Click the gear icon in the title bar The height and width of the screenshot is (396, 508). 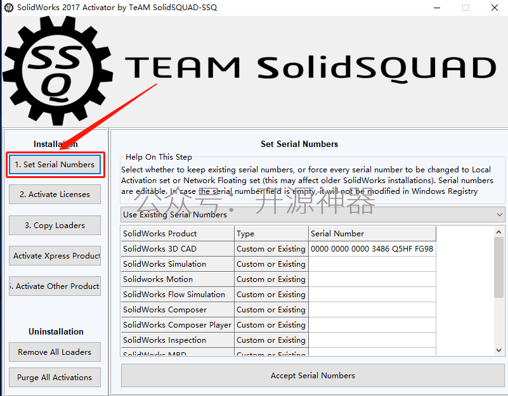pos(9,7)
